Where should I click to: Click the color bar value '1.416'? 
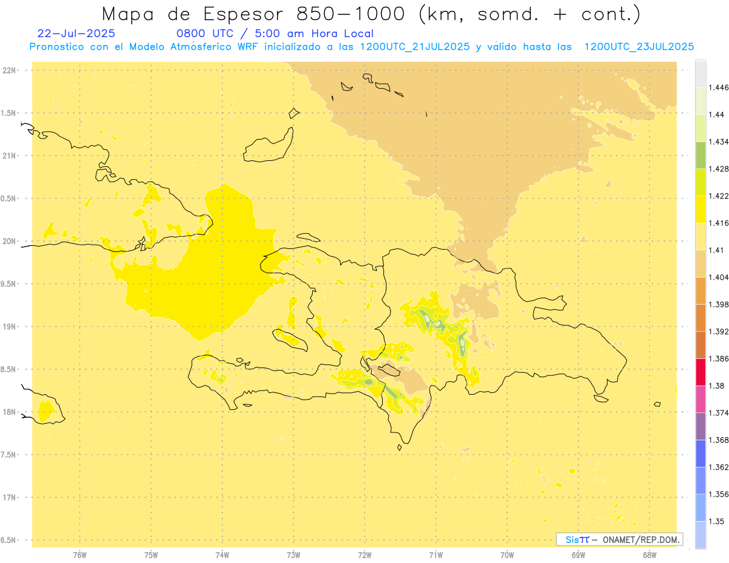pos(720,223)
